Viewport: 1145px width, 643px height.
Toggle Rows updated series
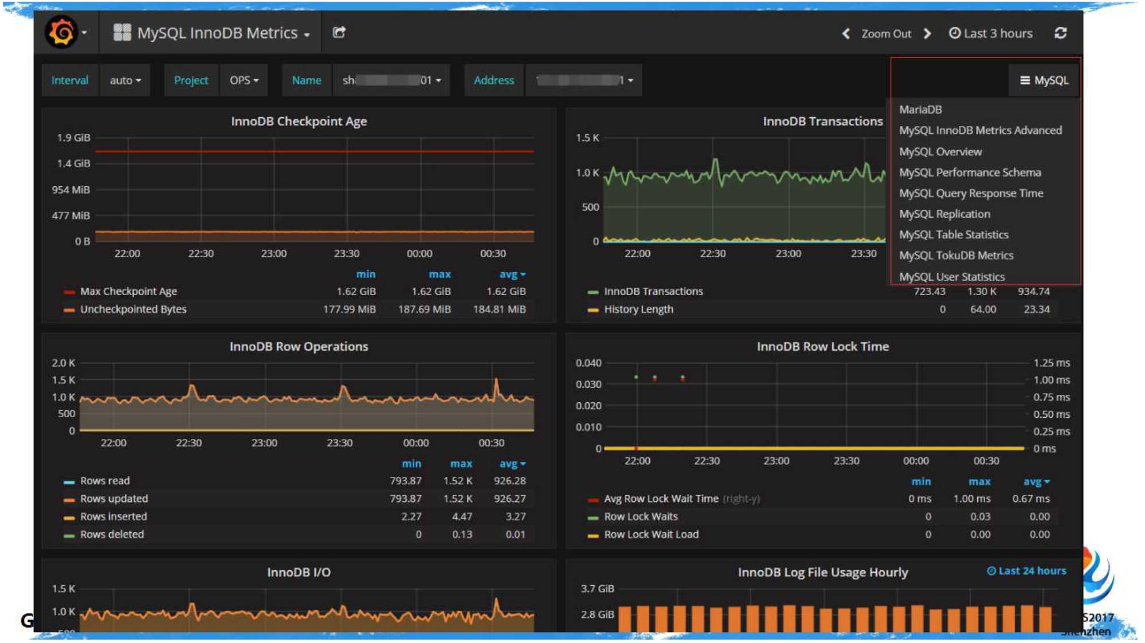pyautogui.click(x=114, y=499)
